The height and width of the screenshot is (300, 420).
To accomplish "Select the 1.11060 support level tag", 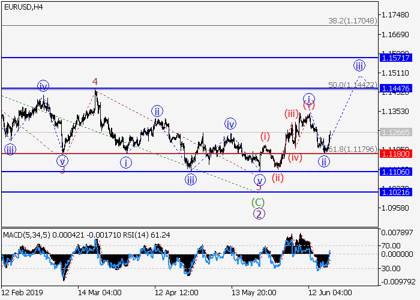I will click(x=394, y=172).
